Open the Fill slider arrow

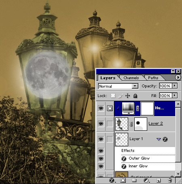point(175,95)
